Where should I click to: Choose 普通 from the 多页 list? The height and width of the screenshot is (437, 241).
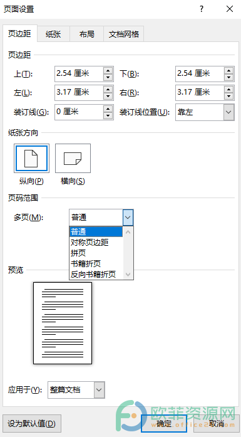(x=96, y=231)
